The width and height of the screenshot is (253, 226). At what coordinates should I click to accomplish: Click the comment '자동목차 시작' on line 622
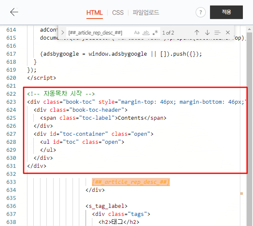(x=63, y=94)
